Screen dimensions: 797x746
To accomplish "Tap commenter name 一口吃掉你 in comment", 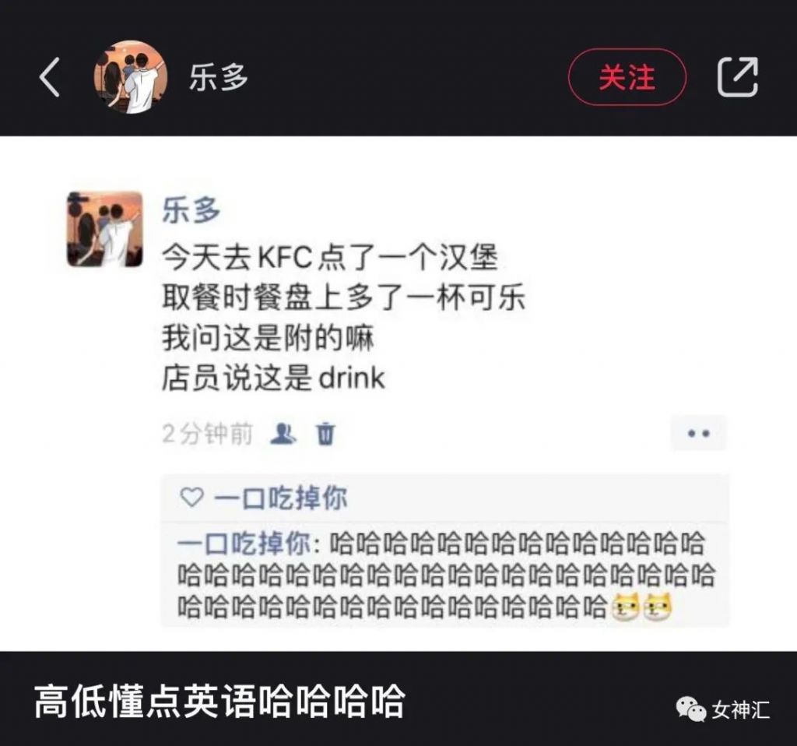I will pyautogui.click(x=244, y=544).
